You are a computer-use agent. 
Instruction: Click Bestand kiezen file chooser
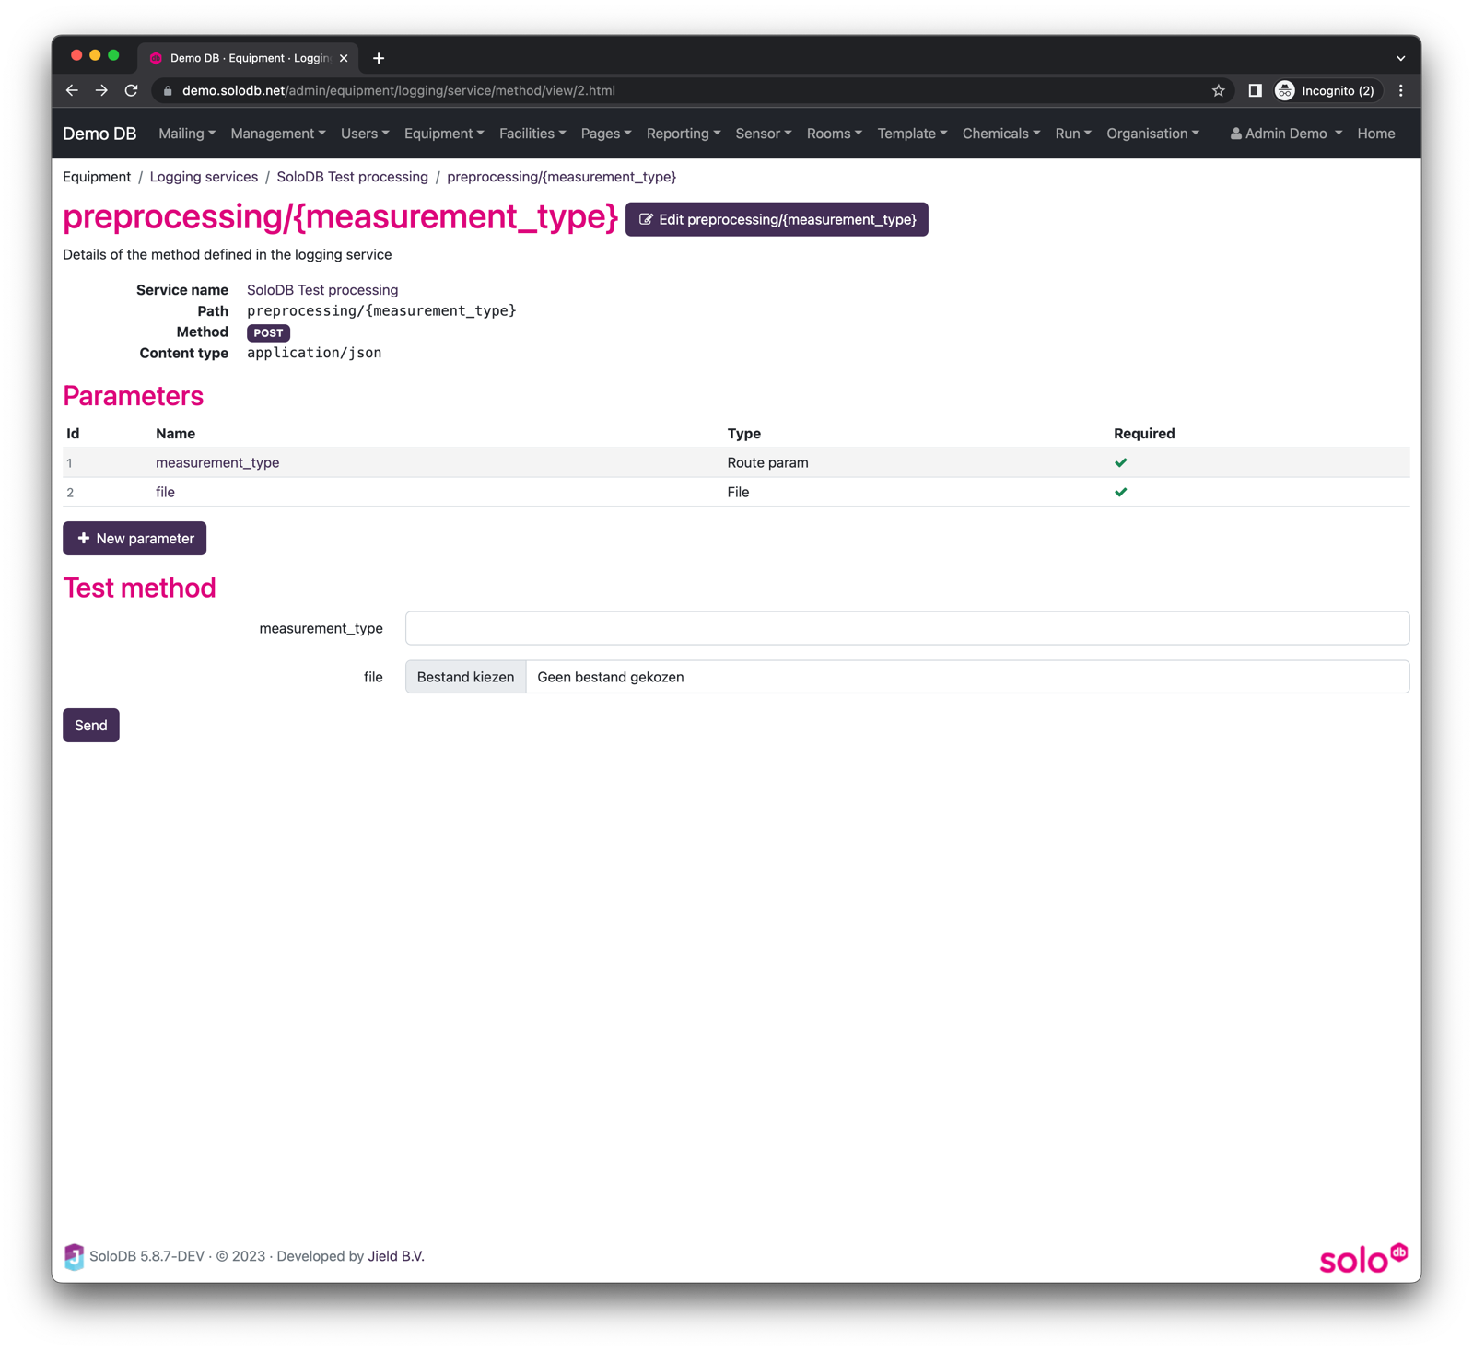click(x=466, y=677)
